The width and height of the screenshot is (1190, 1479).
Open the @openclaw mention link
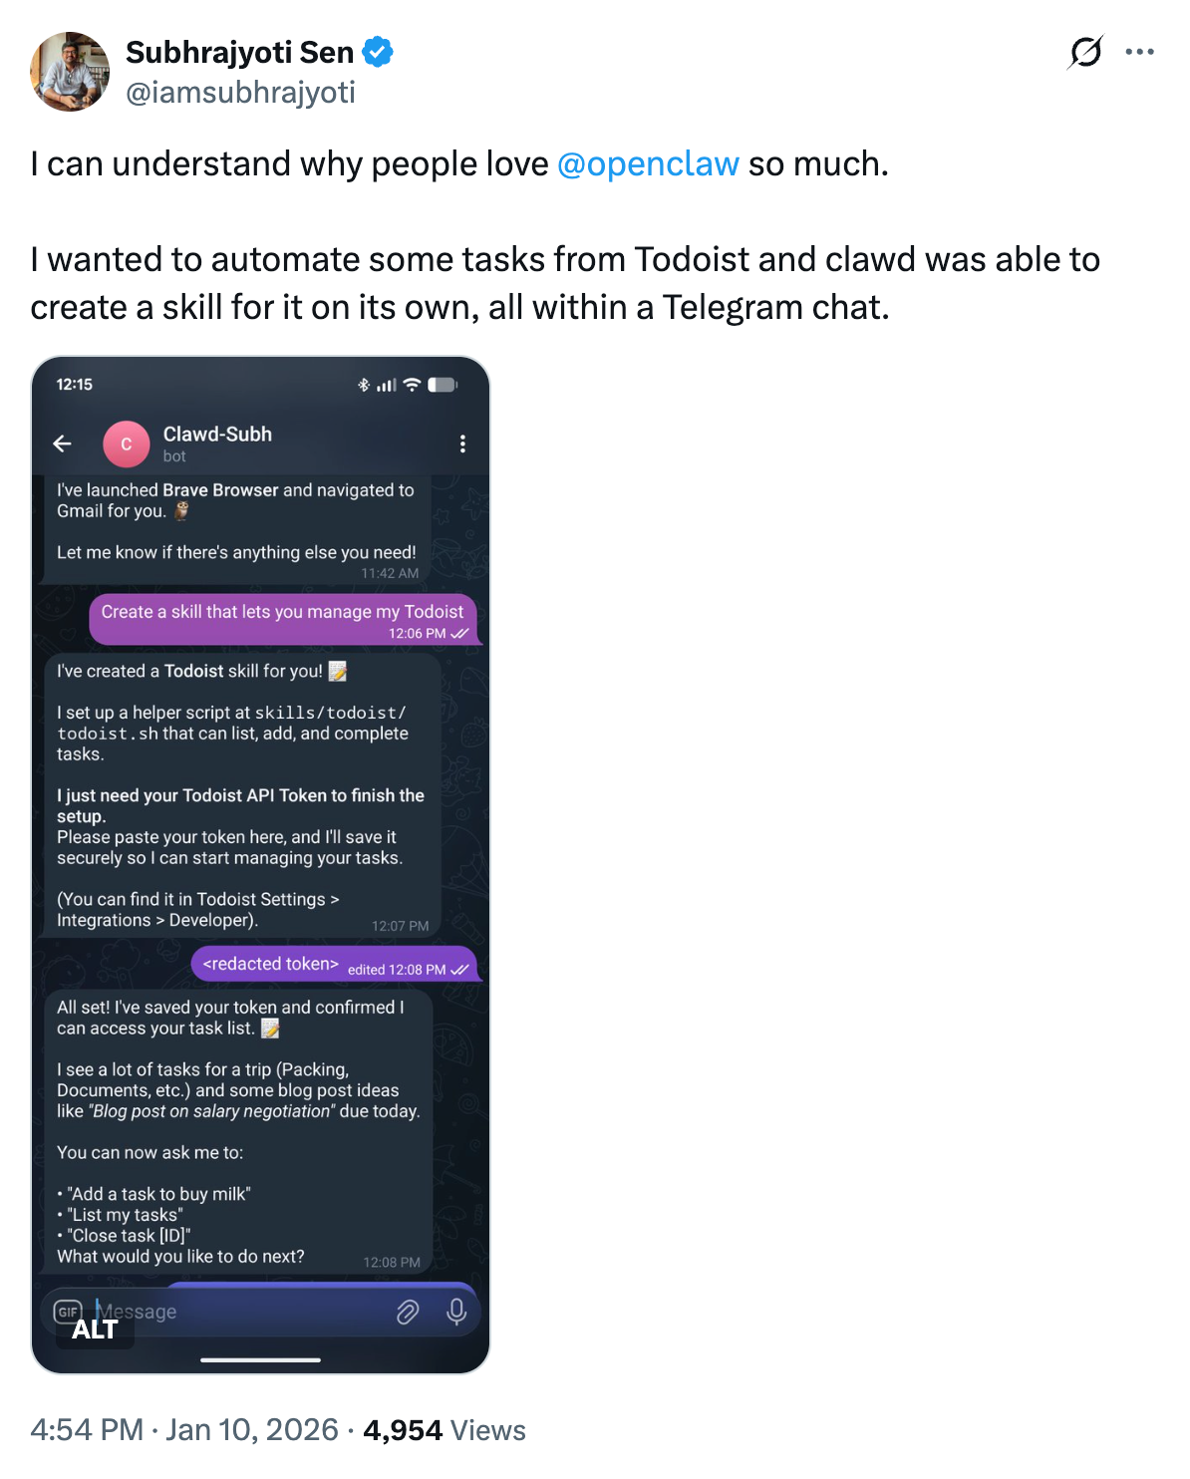pyautogui.click(x=648, y=163)
